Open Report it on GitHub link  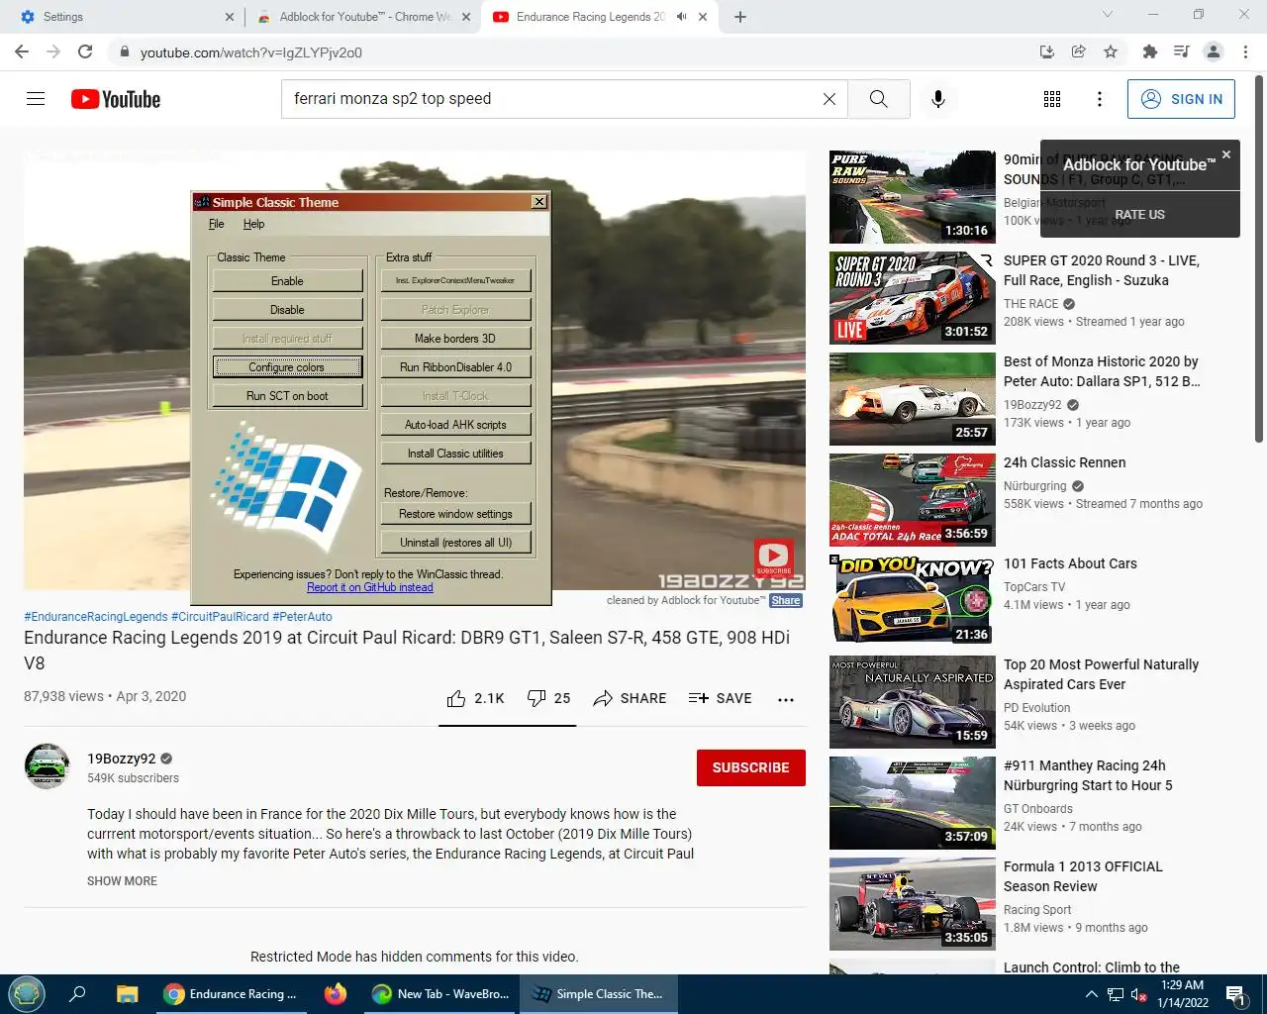point(369,587)
